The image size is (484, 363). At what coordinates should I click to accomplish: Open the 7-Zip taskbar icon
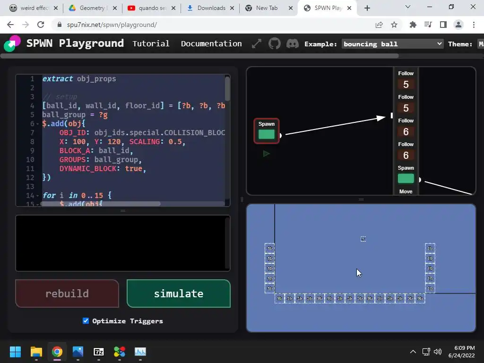tap(98, 352)
